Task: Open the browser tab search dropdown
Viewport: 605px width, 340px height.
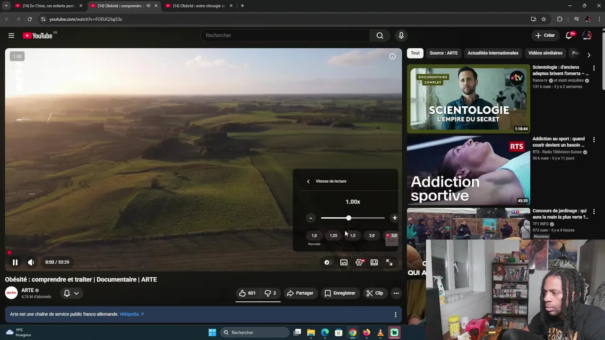Action: pyautogui.click(x=6, y=6)
